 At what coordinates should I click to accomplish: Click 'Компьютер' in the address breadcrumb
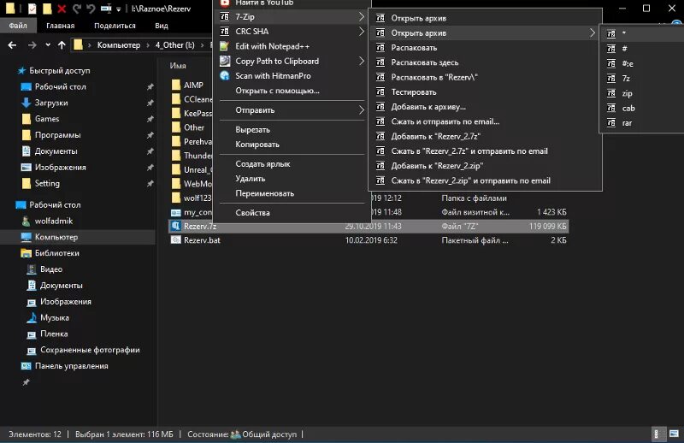(x=119, y=45)
